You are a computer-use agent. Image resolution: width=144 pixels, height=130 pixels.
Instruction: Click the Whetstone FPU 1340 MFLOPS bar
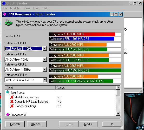click(x=85, y=49)
